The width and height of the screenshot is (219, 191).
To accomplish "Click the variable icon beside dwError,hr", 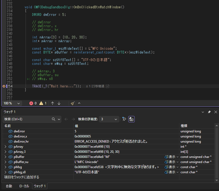I will pyautogui.click(x=11, y=142).
